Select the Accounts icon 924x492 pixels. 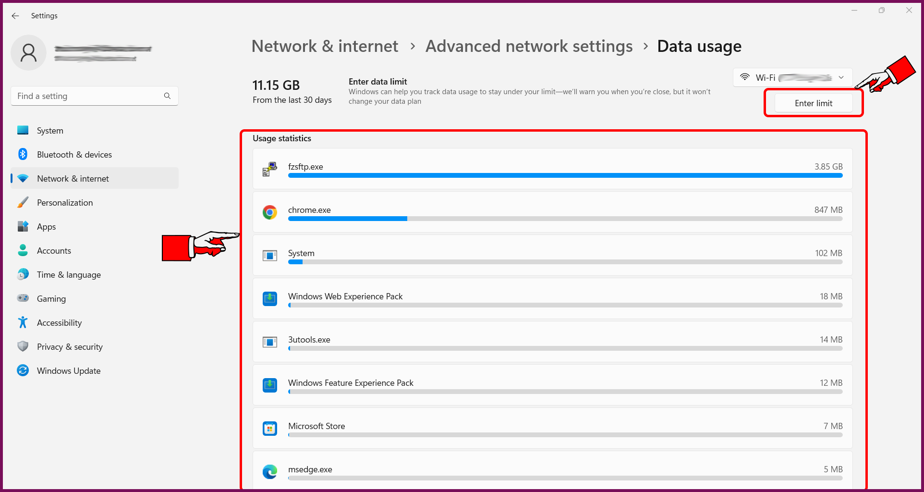coord(23,250)
